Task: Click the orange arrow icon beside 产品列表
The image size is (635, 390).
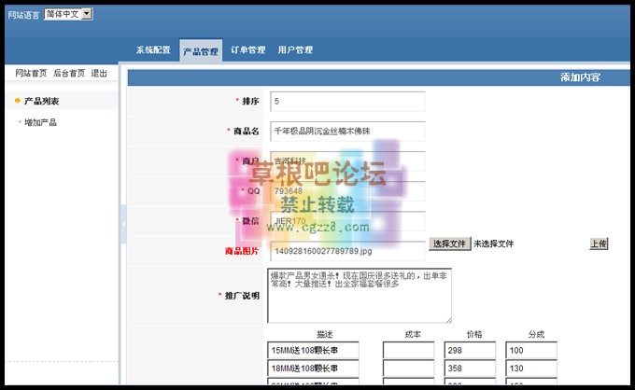Action: click(x=18, y=101)
